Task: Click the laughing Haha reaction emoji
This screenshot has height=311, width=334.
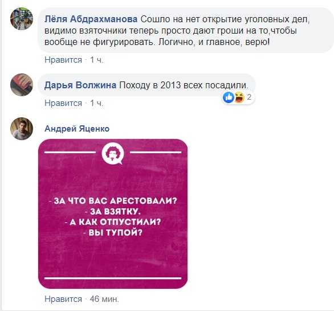Action: point(239,97)
